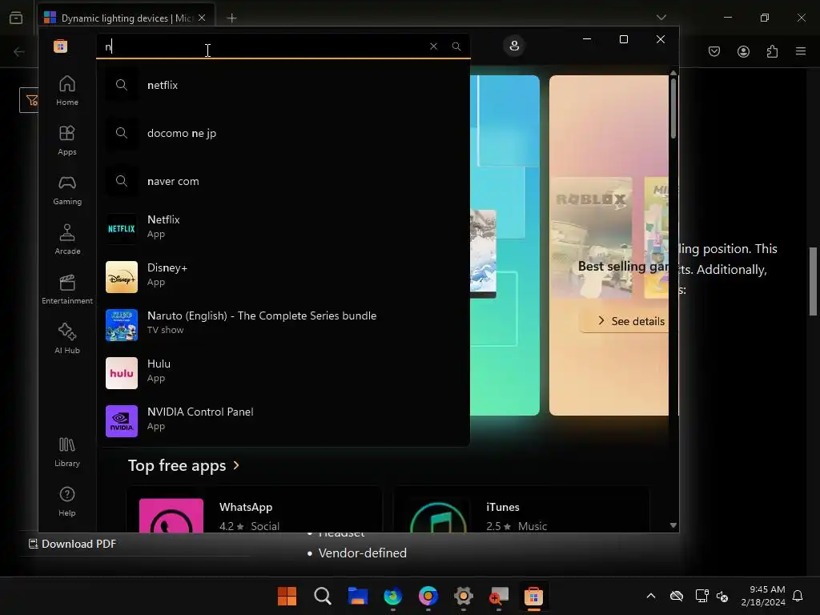Show hidden system tray icons
Image resolution: width=820 pixels, height=615 pixels.
point(651,596)
